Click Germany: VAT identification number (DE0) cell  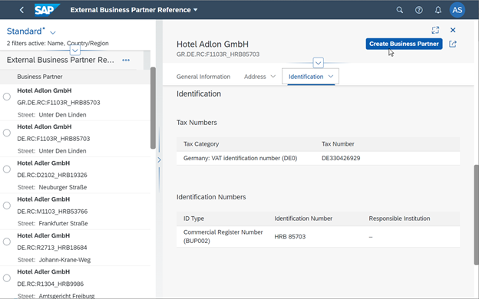240,158
